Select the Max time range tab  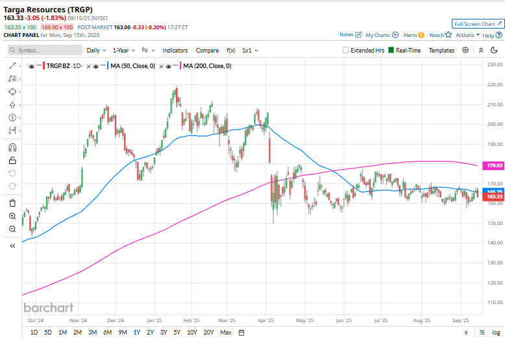click(226, 333)
